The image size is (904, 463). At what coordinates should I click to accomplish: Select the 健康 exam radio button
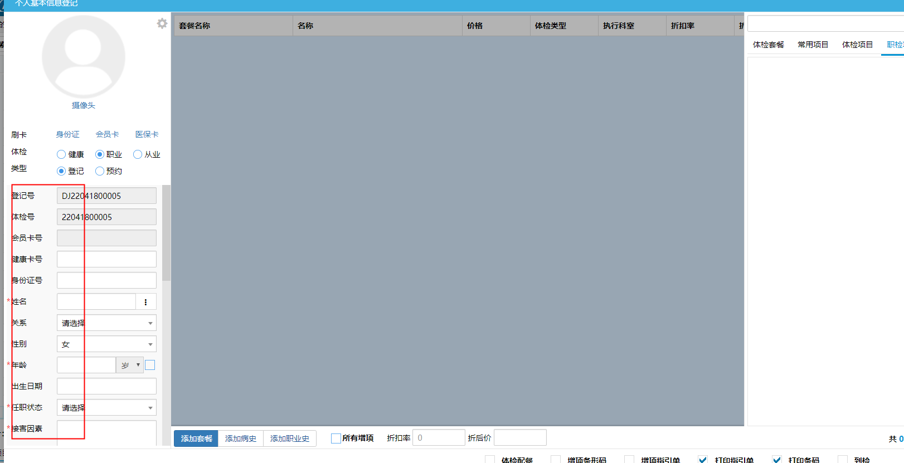click(x=61, y=154)
